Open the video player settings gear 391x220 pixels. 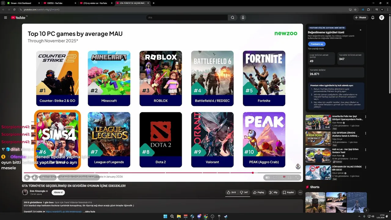tap(282, 178)
